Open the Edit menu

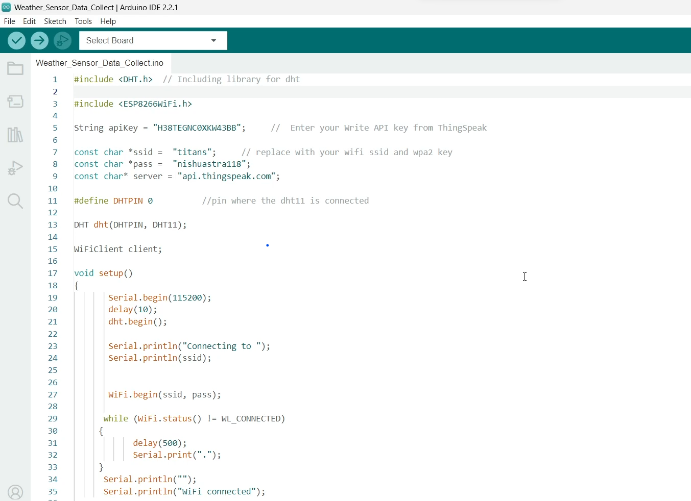coord(29,21)
